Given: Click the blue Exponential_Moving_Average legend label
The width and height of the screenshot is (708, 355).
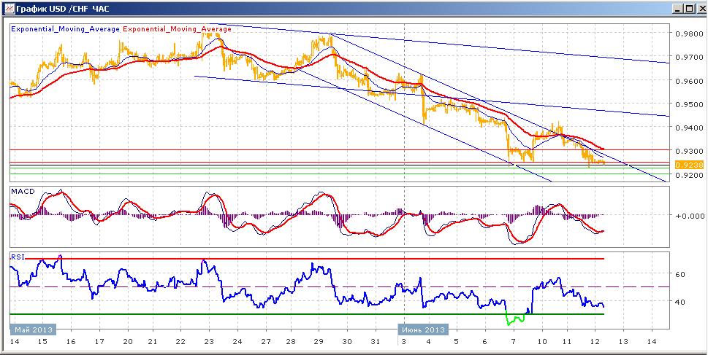Looking at the screenshot, I should pos(65,29).
